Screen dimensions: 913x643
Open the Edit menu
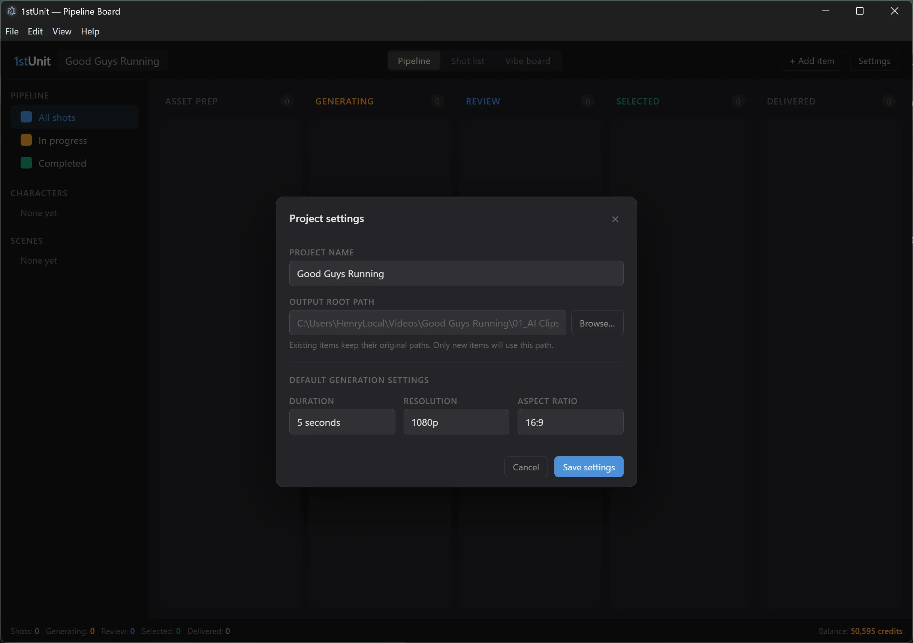[35, 31]
